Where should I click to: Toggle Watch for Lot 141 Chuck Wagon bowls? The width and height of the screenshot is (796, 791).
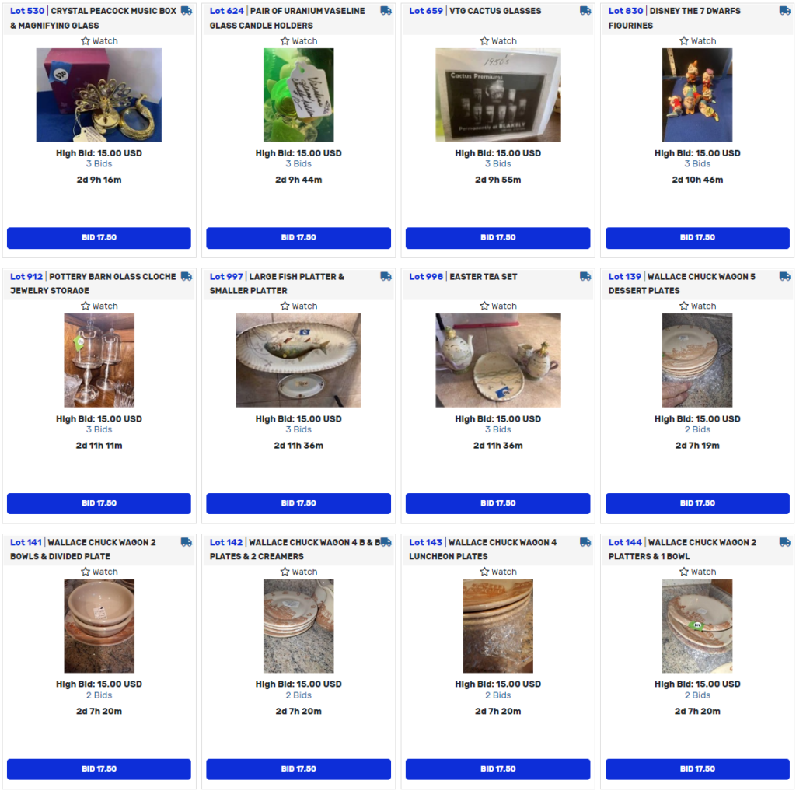tap(99, 572)
